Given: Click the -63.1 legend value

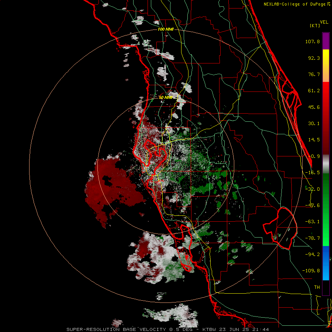Looking at the screenshot, I should point(312,222).
